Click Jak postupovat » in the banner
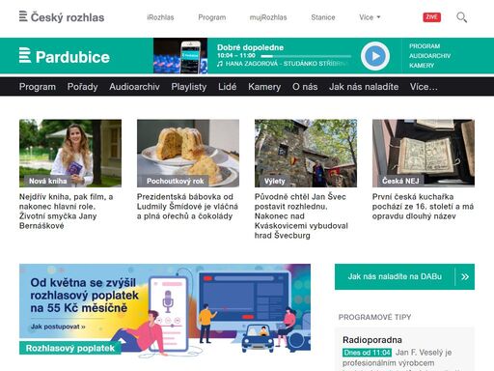 [58, 327]
